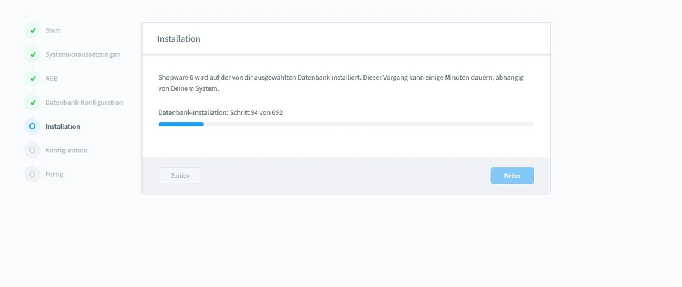
Task: Open the Fertig step label
Action: (x=54, y=175)
